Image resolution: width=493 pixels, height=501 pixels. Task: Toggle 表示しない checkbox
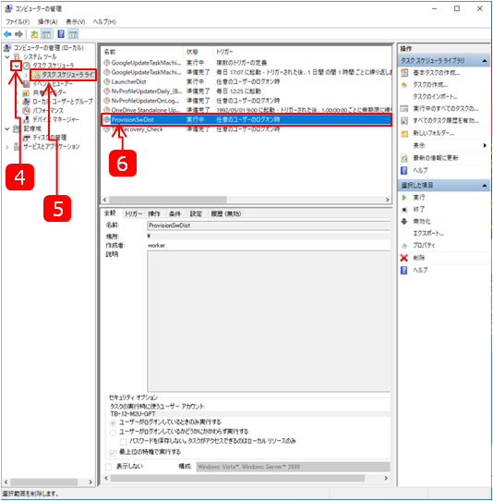tap(109, 467)
